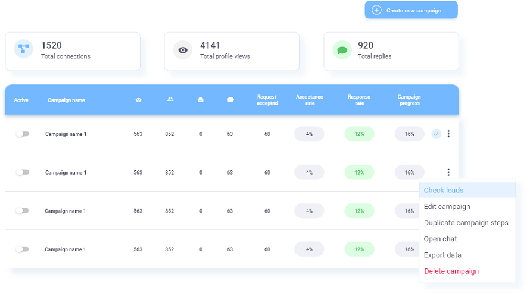Click the Total connections network icon
Screen dimensions: 530x297
24,49
